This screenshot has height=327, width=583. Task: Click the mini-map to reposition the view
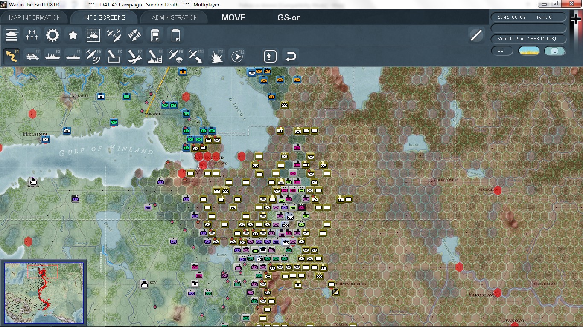(x=45, y=292)
